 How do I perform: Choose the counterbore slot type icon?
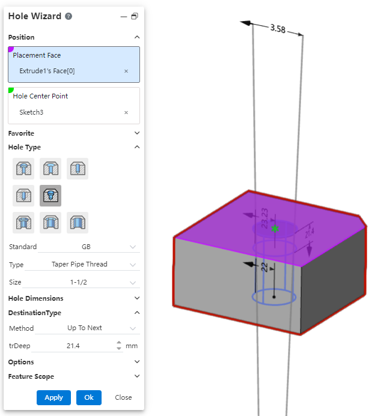24,223
